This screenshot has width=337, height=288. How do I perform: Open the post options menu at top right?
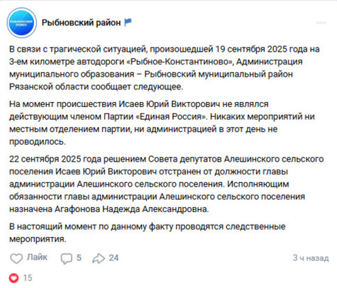point(321,23)
